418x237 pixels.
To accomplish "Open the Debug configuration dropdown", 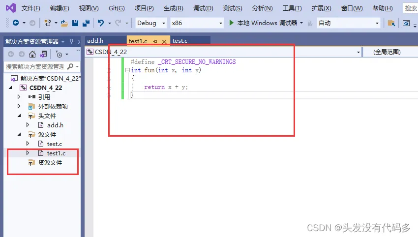I will click(151, 23).
